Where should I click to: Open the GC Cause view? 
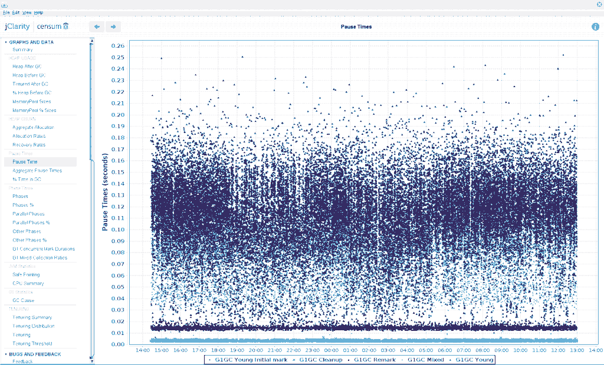(x=24, y=300)
